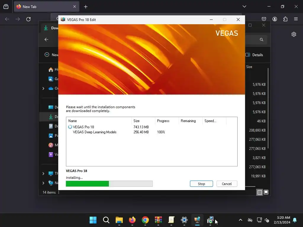Click the Firefox back arrow
This screenshot has height=227, width=303.
coord(7,19)
